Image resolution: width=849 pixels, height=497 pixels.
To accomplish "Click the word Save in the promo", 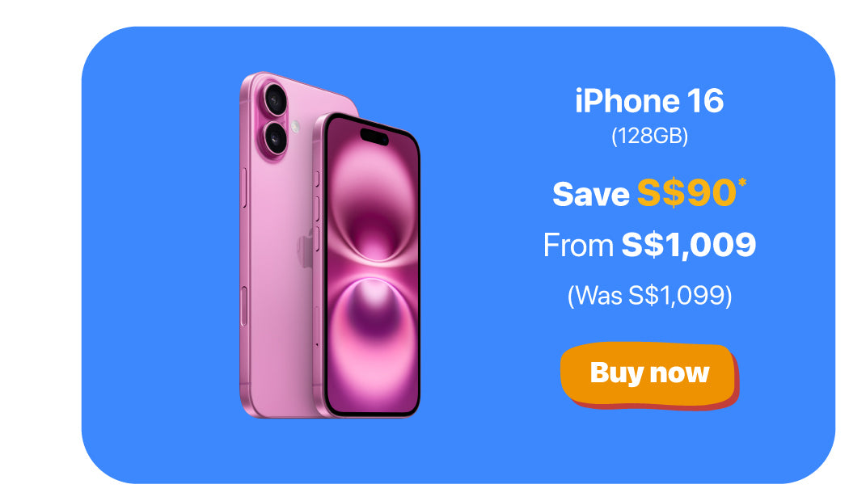I will (591, 194).
